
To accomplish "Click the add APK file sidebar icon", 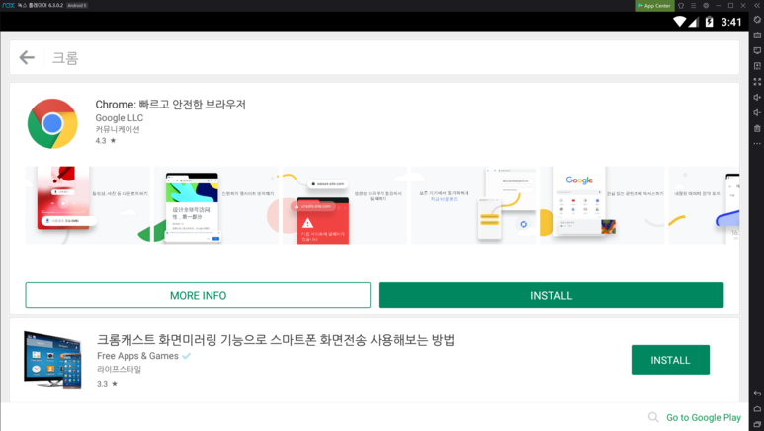I will click(757, 66).
